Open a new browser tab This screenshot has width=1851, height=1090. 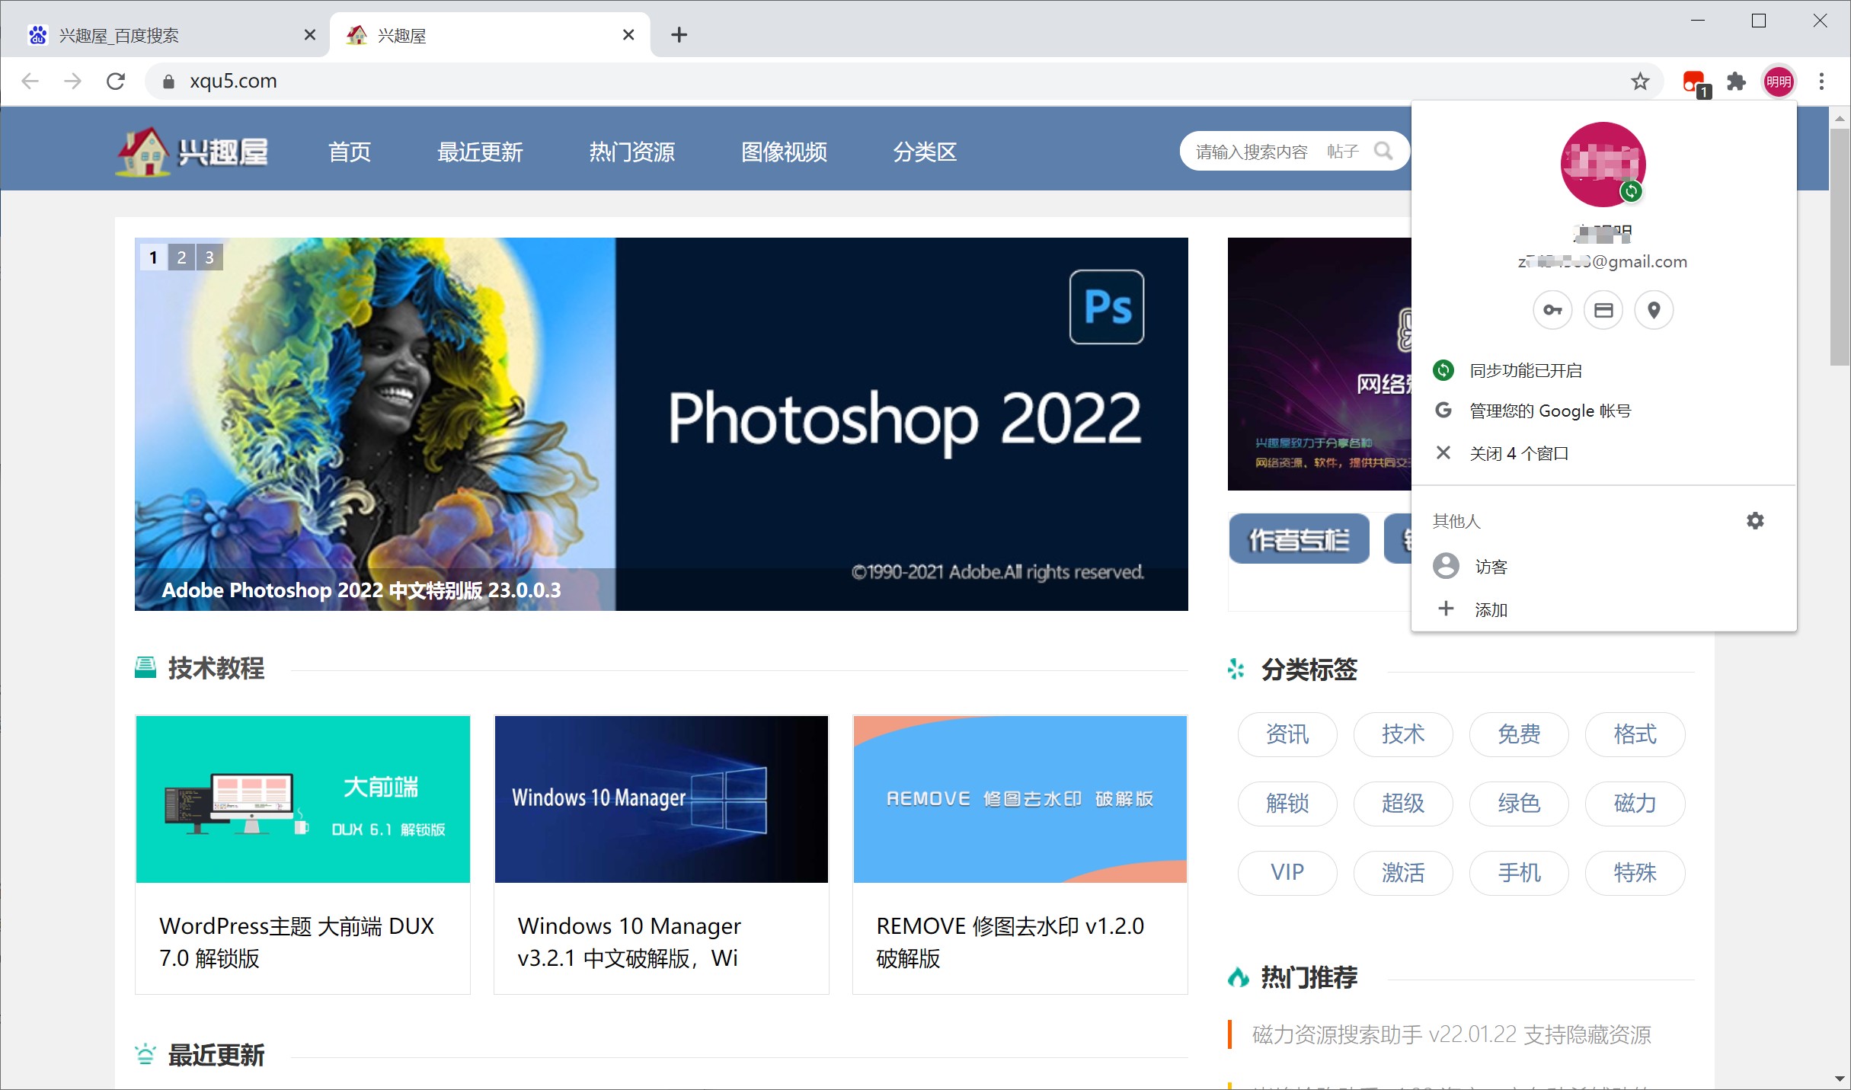pyautogui.click(x=679, y=35)
